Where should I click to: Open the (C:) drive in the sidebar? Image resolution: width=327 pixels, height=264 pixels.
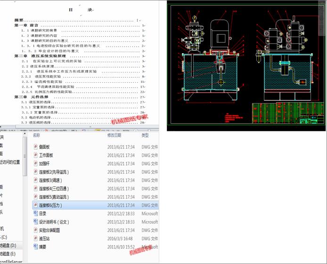(x=4, y=237)
